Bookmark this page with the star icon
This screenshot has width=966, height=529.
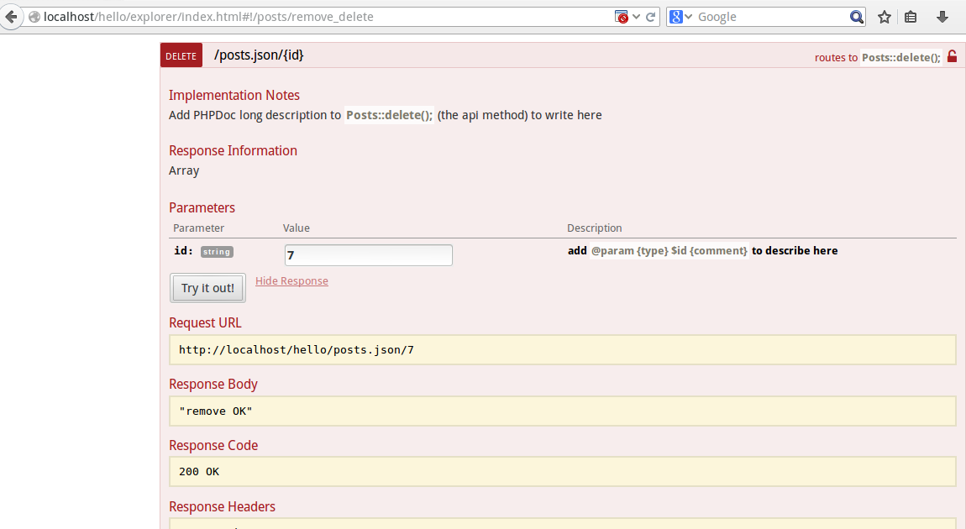click(x=885, y=17)
